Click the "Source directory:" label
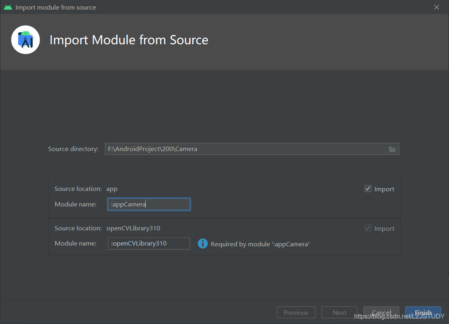Image resolution: width=449 pixels, height=324 pixels. tap(73, 149)
